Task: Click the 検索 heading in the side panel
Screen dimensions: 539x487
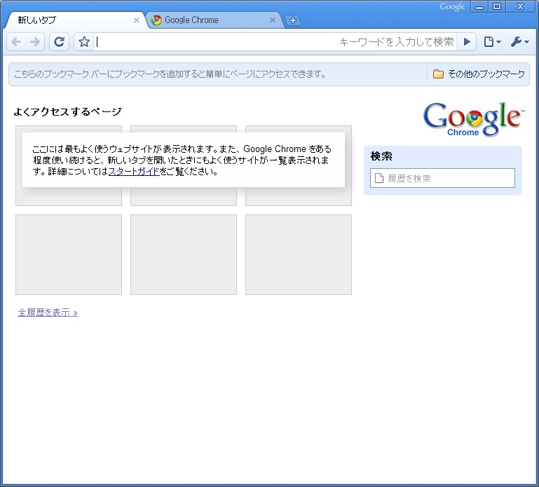Action: [x=381, y=156]
